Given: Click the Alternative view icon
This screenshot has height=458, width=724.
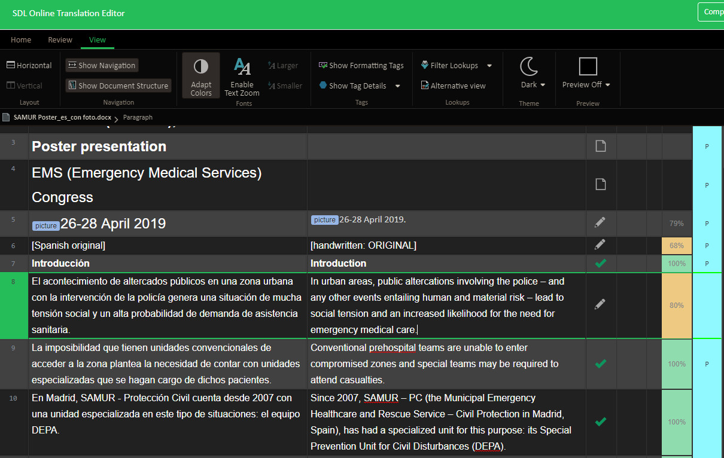Looking at the screenshot, I should point(424,86).
